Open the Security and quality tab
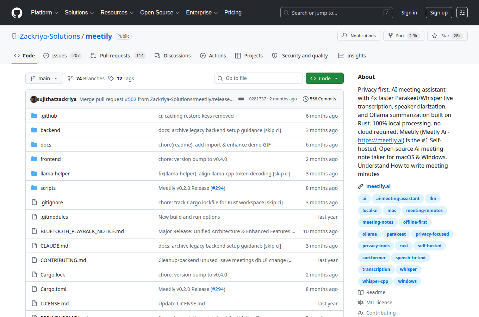 (300, 56)
